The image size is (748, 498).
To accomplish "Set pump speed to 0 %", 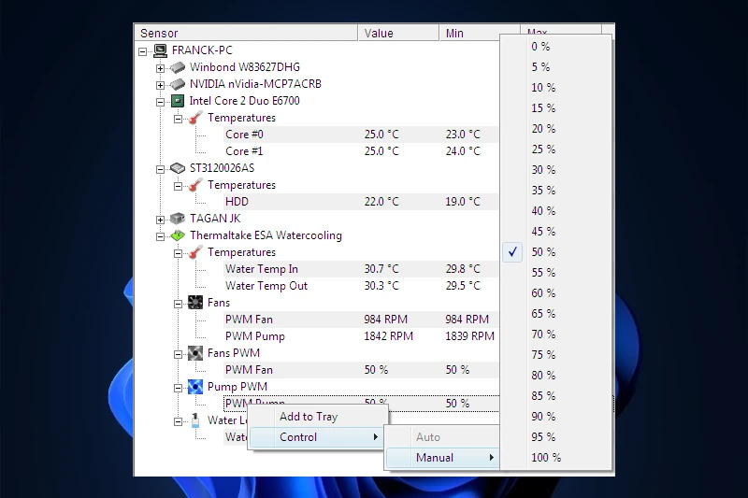I will [x=555, y=47].
